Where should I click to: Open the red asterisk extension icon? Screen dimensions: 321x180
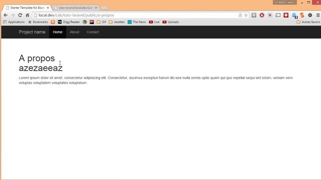(x=286, y=15)
